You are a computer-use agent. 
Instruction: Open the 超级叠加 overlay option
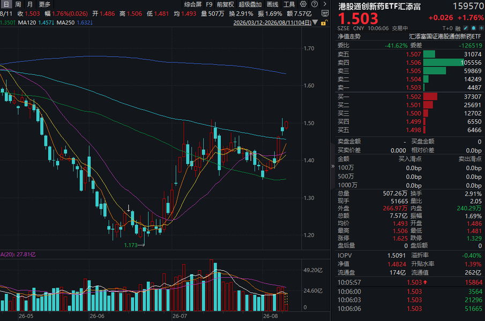(x=250, y=4)
